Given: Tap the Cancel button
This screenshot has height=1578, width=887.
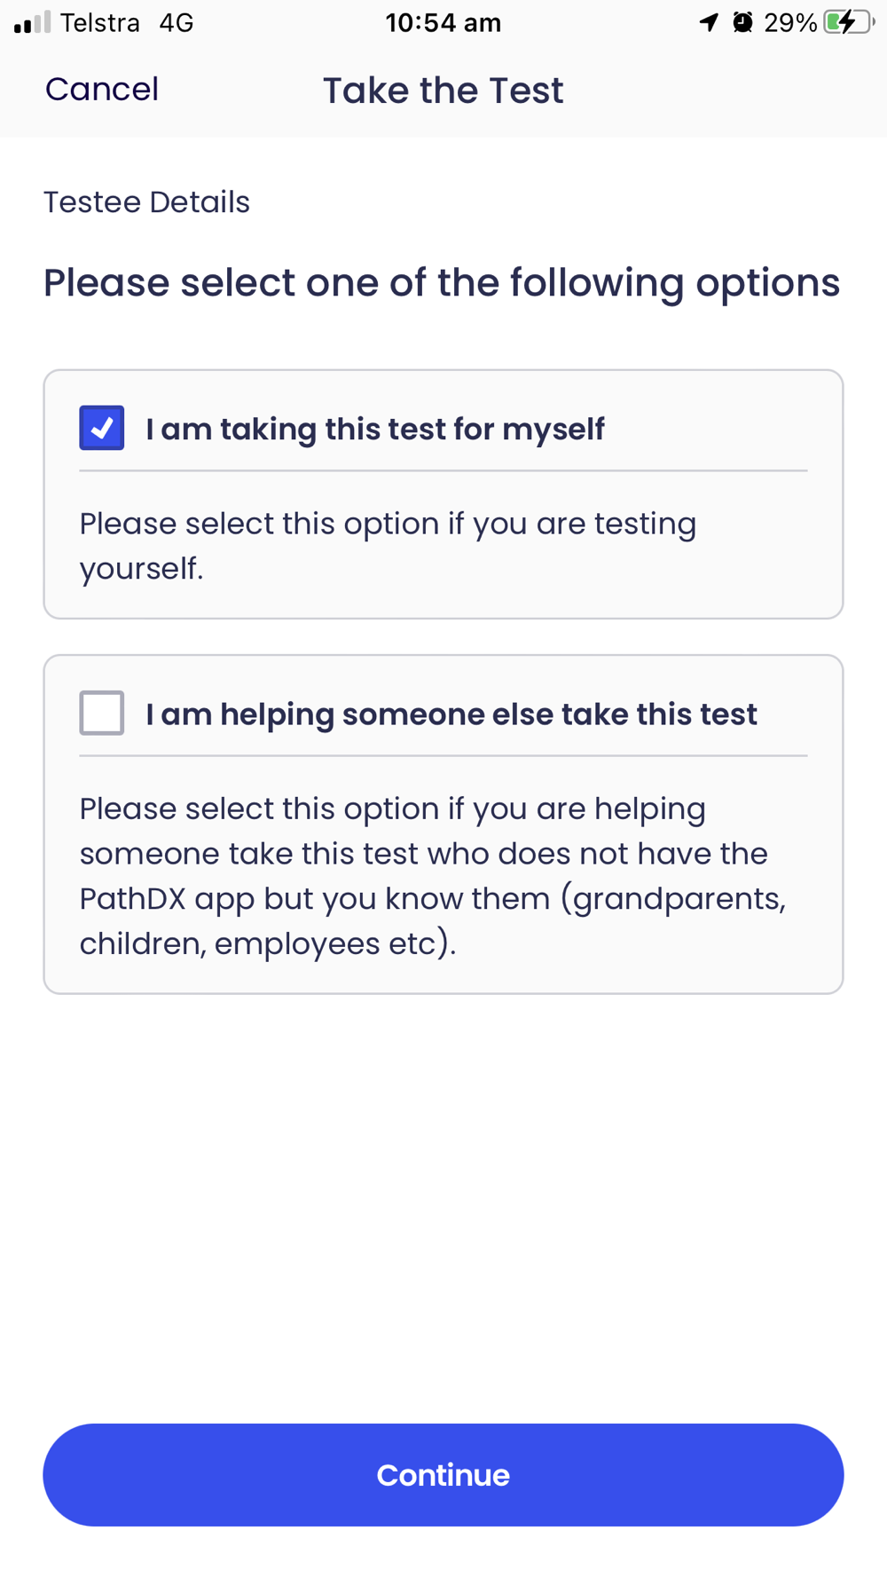Looking at the screenshot, I should click(x=102, y=90).
